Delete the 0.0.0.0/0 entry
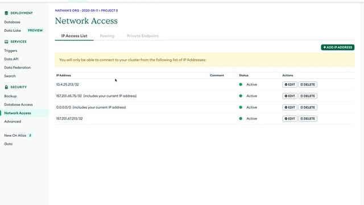Screen dimensions: 364x205 point(308,108)
